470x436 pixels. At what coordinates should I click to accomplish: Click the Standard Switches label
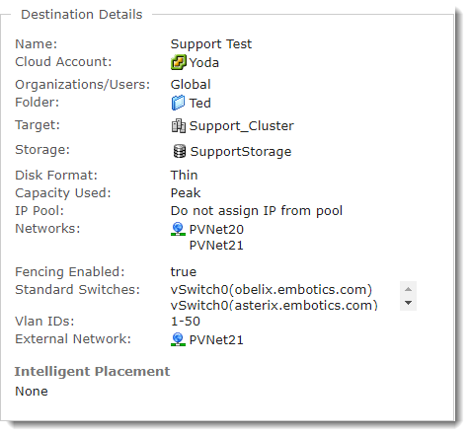[78, 290]
